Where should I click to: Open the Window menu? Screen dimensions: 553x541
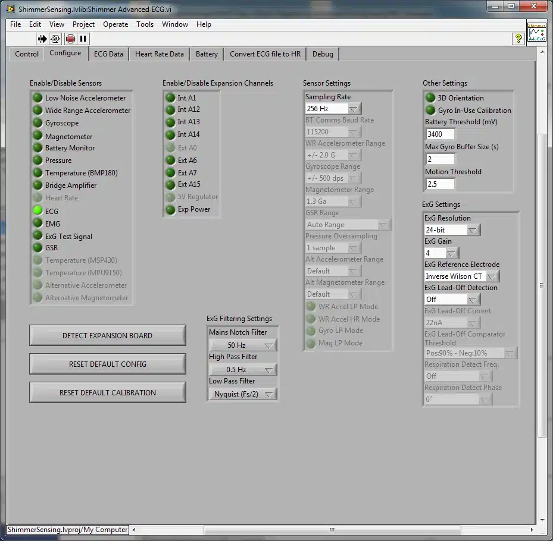pyautogui.click(x=175, y=24)
